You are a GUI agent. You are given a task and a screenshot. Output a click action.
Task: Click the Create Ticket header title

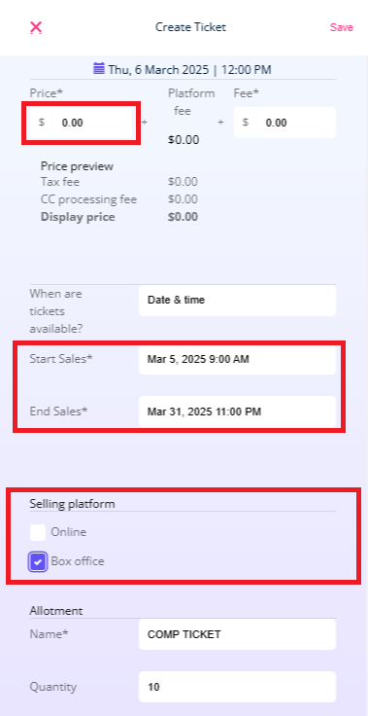click(190, 27)
